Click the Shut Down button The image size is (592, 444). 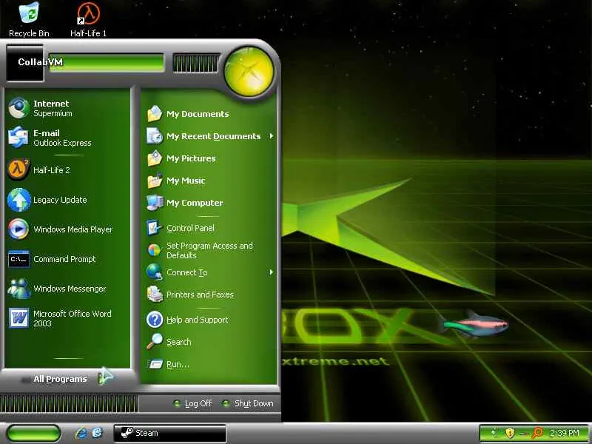tap(248, 403)
